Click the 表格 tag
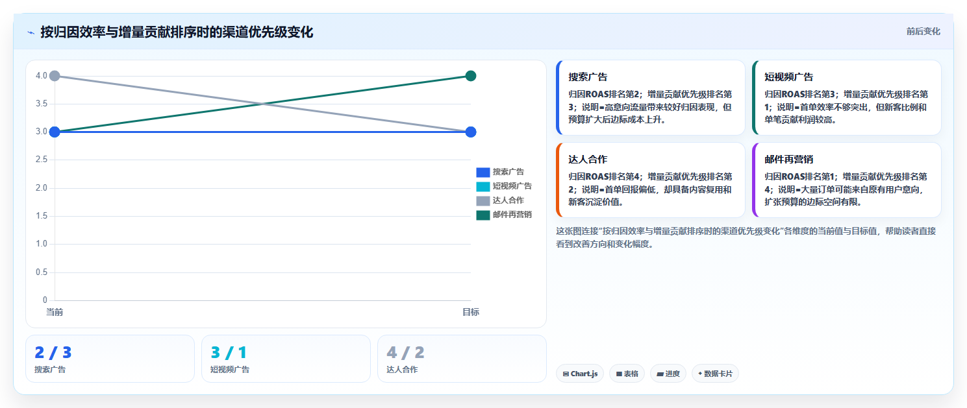 click(x=627, y=374)
